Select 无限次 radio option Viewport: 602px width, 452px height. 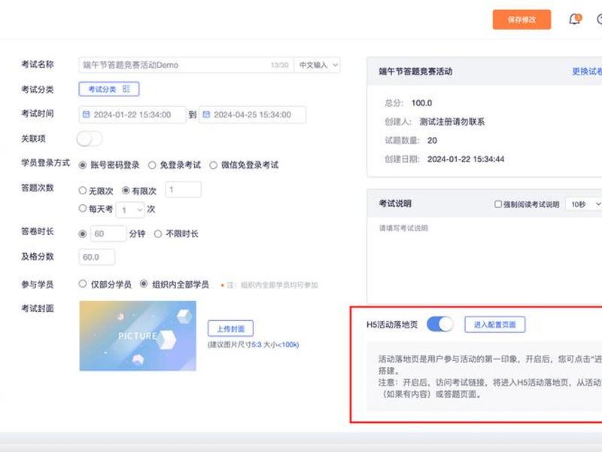(x=82, y=191)
